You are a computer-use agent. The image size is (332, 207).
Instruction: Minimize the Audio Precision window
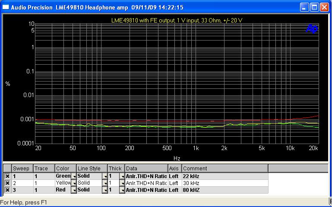click(x=304, y=7)
